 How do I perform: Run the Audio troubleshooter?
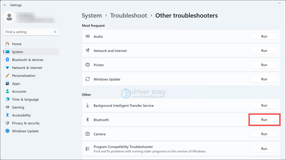coord(264,37)
